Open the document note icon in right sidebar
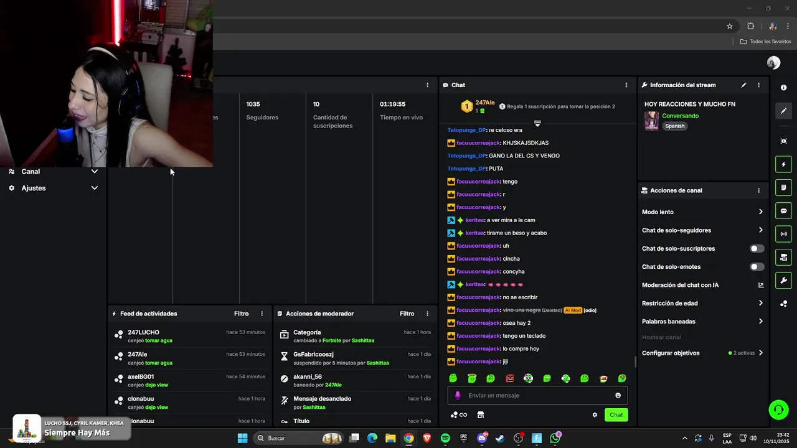Image resolution: width=797 pixels, height=448 pixels. point(784,187)
